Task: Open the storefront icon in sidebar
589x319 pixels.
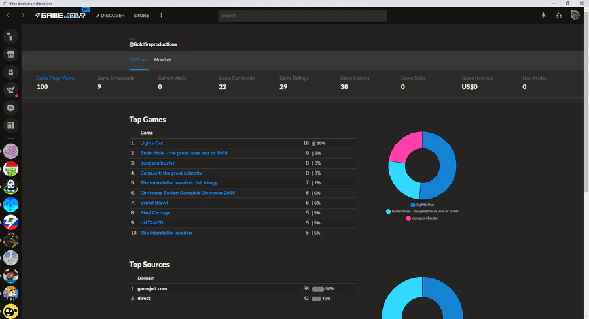Action: click(x=10, y=54)
